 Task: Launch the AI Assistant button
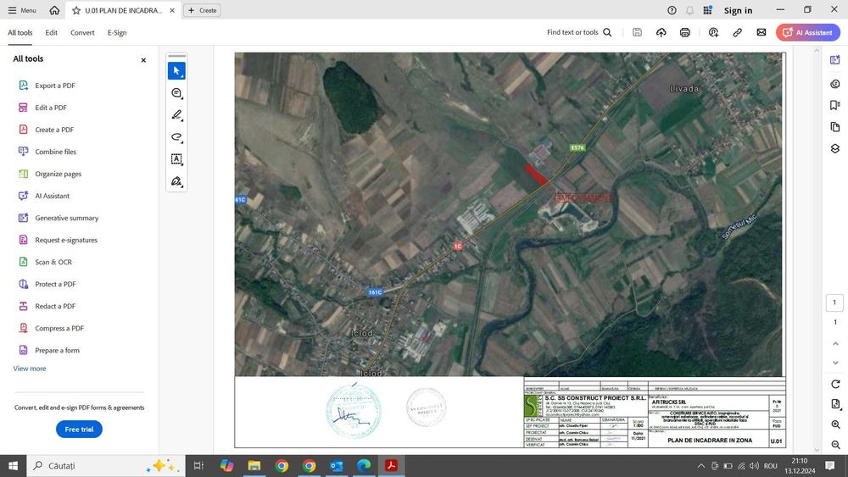[808, 32]
